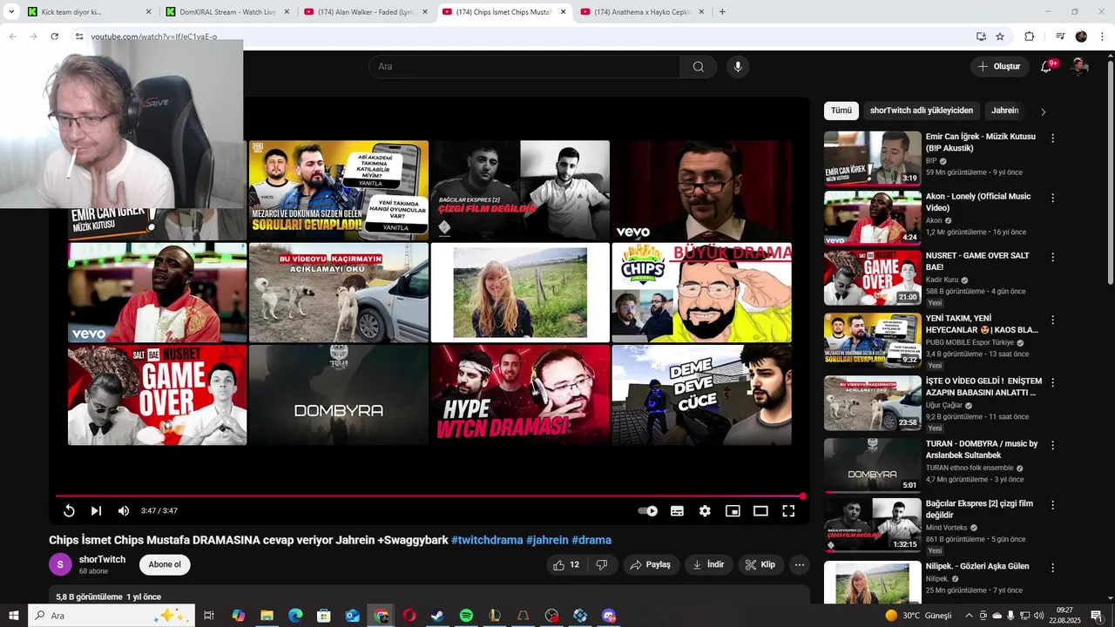Open player settings gear
This screenshot has width=1115, height=627.
pyautogui.click(x=705, y=511)
